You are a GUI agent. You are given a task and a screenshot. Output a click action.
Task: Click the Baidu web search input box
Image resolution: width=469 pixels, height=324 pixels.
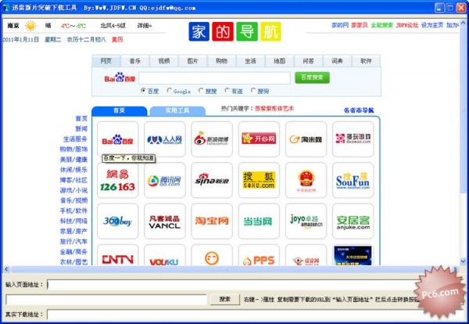pyautogui.click(x=214, y=77)
